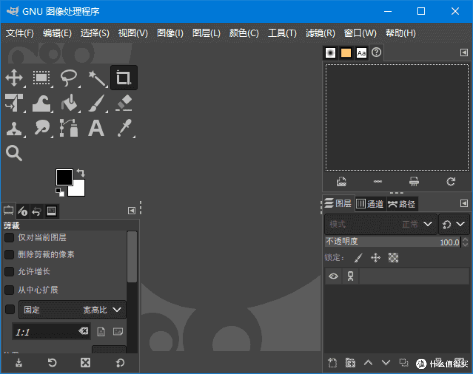This screenshot has width=473, height=374.
Task: Switch to the Fonts tab
Action: click(x=361, y=53)
